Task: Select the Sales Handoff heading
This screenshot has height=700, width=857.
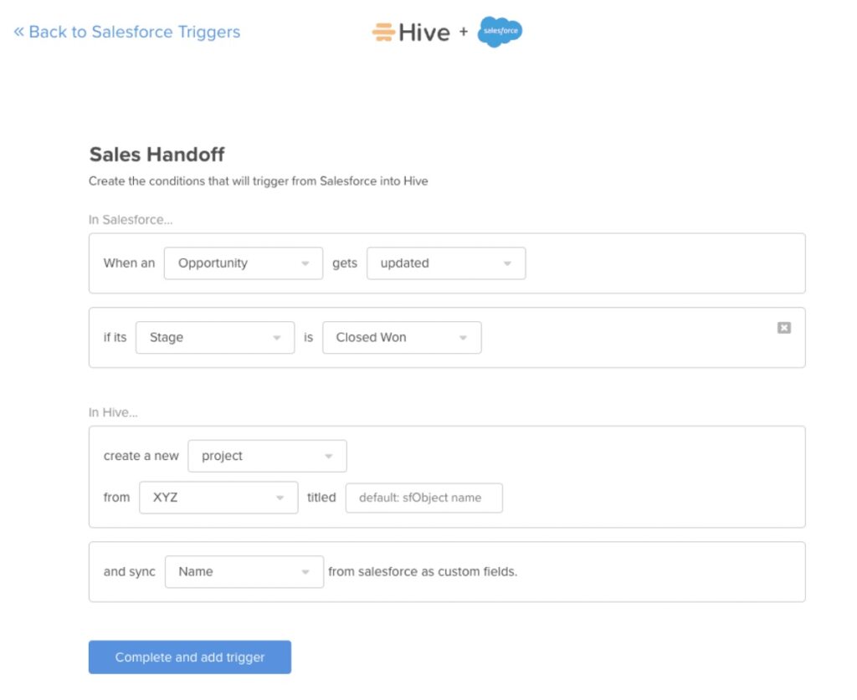Action: tap(157, 155)
